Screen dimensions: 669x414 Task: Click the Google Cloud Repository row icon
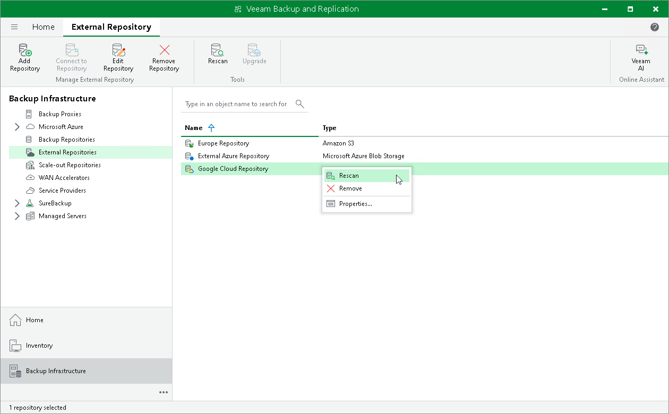(189, 169)
